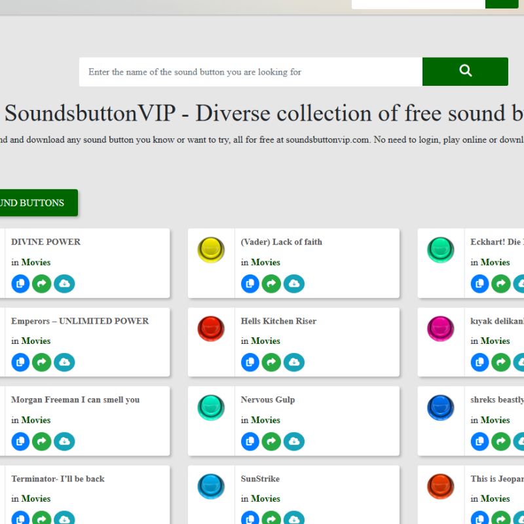This screenshot has height=524, width=524.
Task: Copy link for Hells Kitchen Riser
Action: coord(250,362)
